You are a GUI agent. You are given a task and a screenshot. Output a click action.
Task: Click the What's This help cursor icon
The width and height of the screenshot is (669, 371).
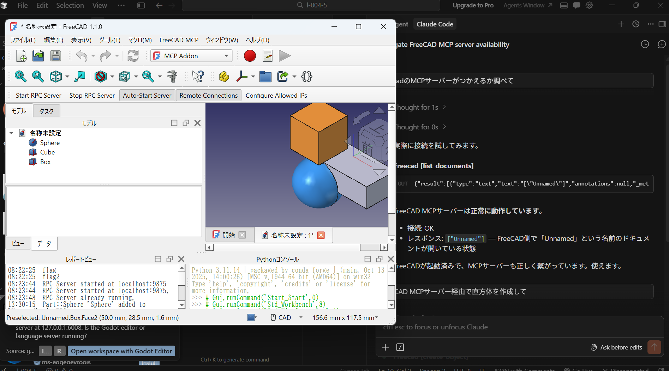[x=198, y=77]
